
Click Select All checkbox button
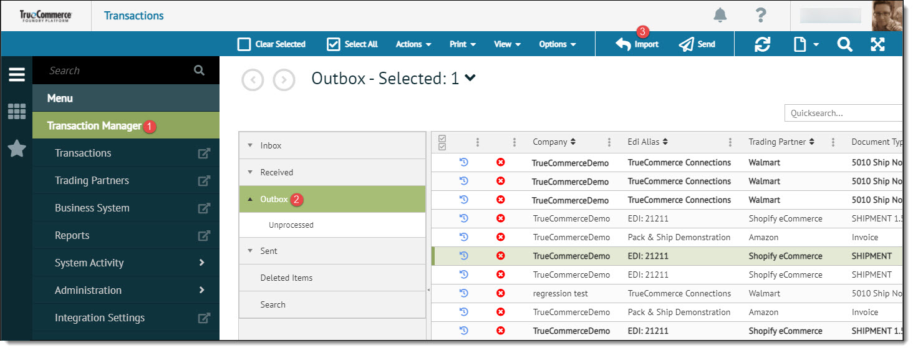pyautogui.click(x=352, y=44)
